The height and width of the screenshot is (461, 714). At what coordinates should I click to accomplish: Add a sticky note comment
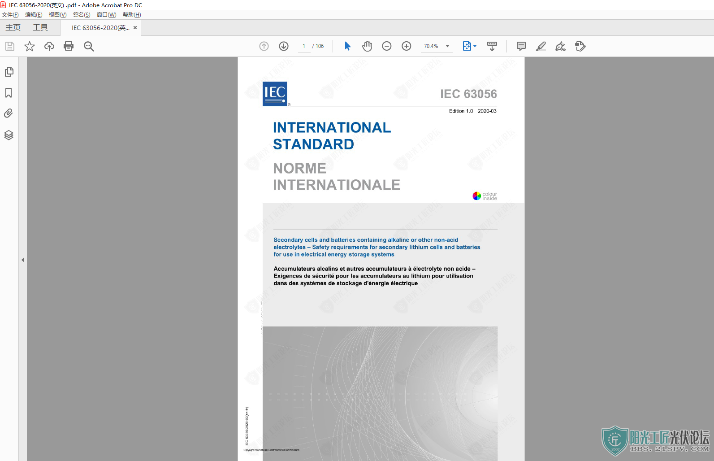(521, 46)
